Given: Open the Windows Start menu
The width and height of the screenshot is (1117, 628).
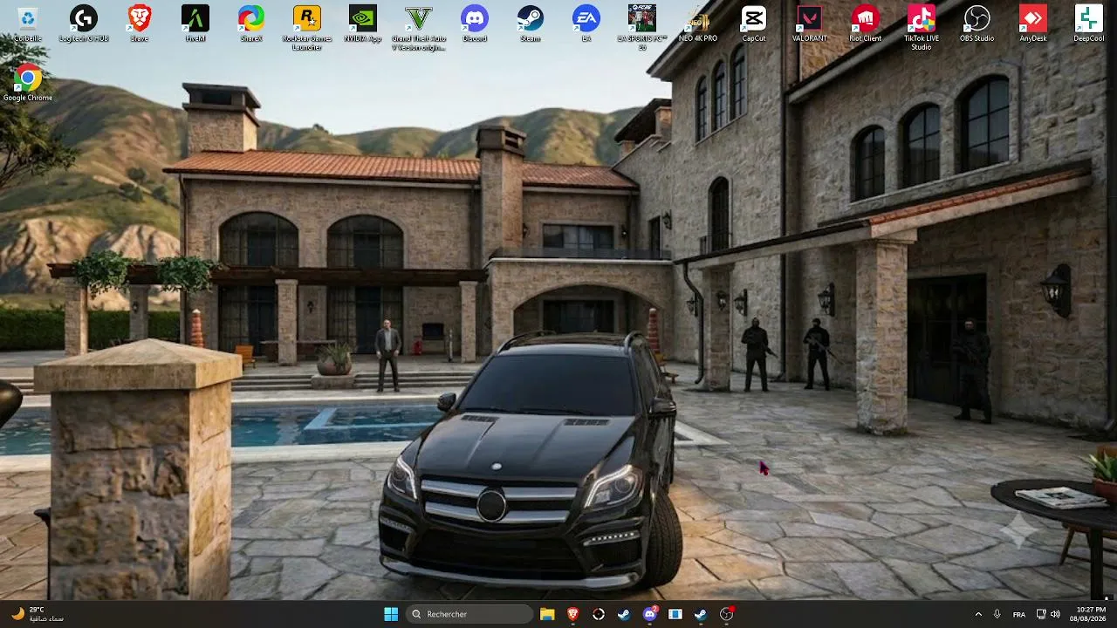Looking at the screenshot, I should (x=391, y=614).
